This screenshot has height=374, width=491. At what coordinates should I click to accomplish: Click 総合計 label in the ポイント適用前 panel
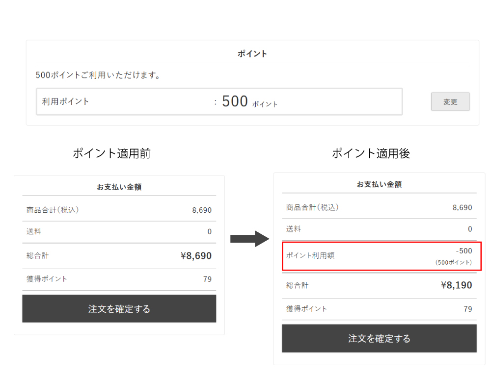point(38,255)
